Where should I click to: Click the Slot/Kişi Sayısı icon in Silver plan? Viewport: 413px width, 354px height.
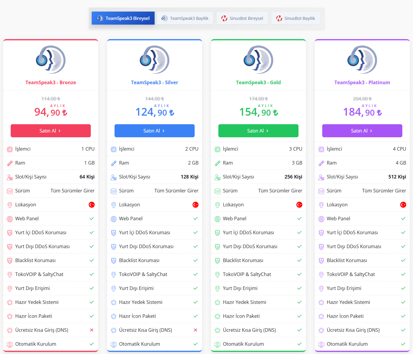[x=114, y=177]
